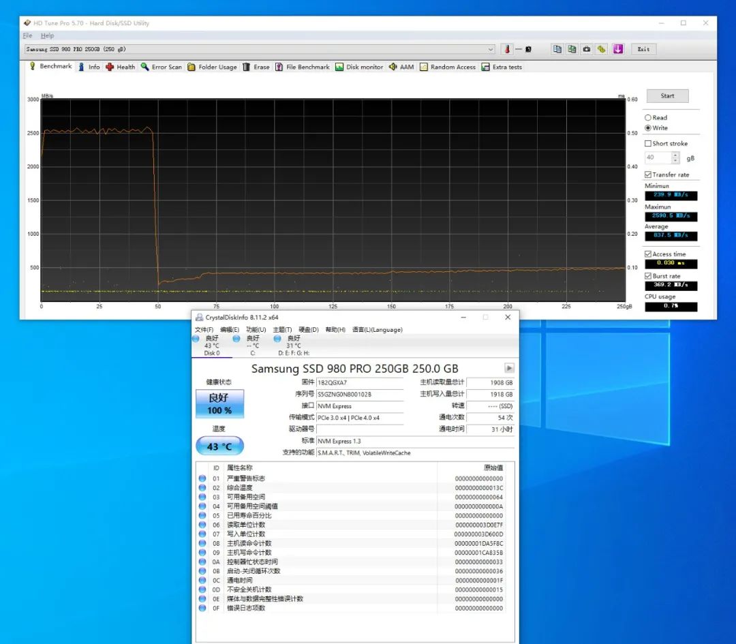Screen dimensions: 736x644
Task: Click the copy screenshot to clipboard icon
Action: click(x=572, y=49)
